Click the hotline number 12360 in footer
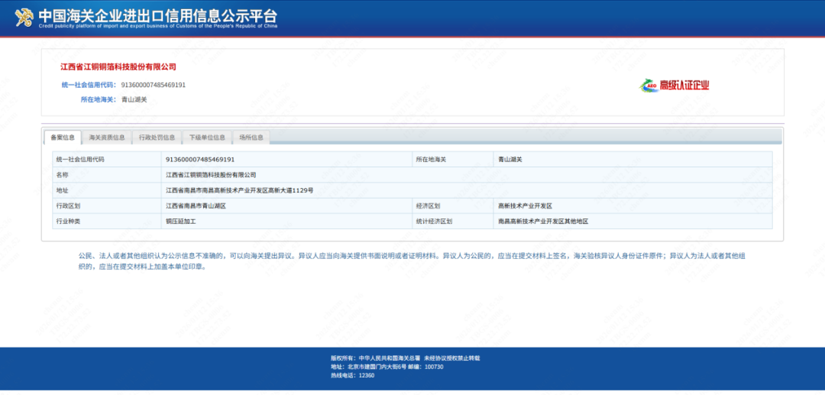The height and width of the screenshot is (395, 825). pos(367,376)
